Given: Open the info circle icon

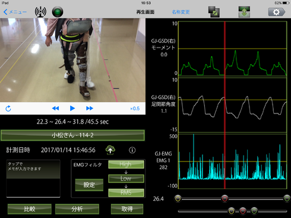Looking at the screenshot, I should (x=132, y=150).
